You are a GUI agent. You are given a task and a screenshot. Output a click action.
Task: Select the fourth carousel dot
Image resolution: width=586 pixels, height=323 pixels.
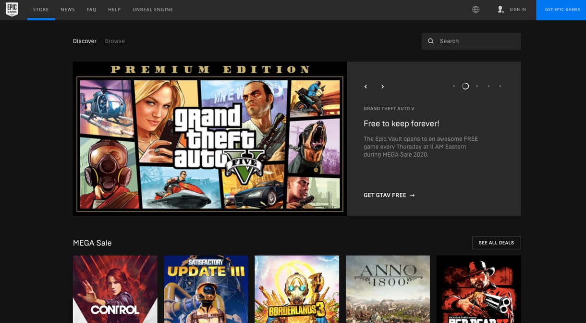[488, 87]
